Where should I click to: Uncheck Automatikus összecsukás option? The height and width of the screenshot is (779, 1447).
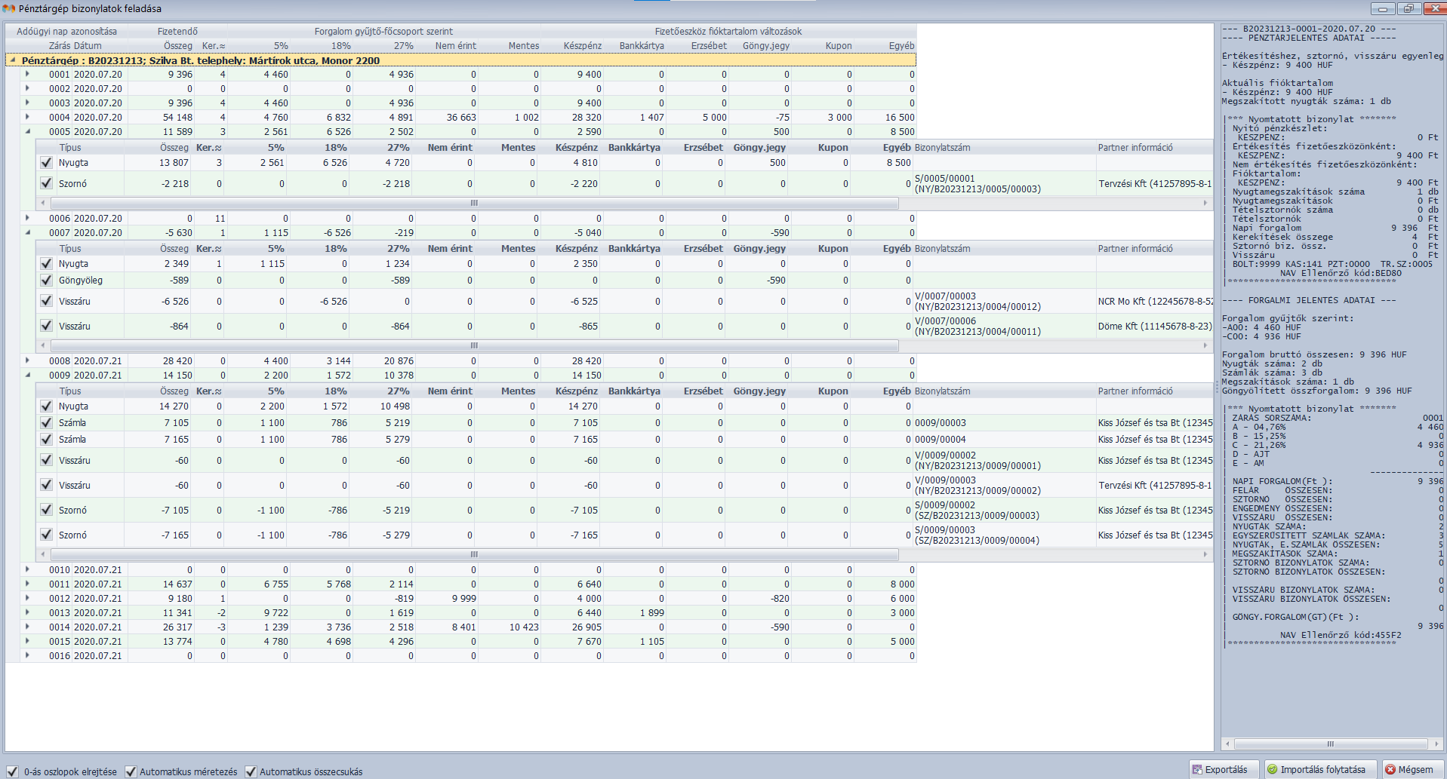click(x=251, y=771)
